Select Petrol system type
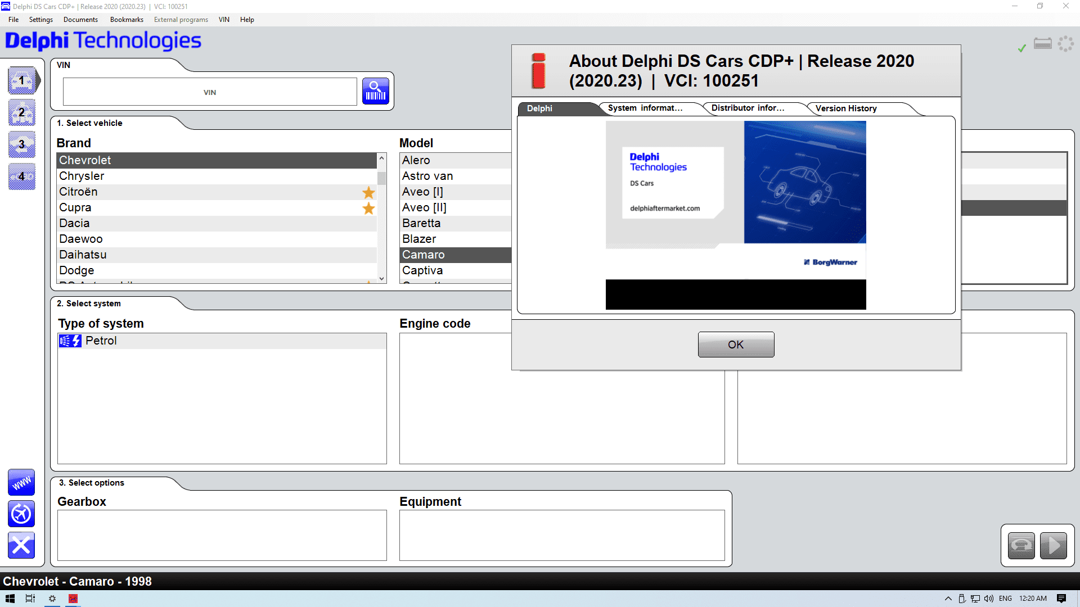1080x607 pixels. pyautogui.click(x=101, y=341)
